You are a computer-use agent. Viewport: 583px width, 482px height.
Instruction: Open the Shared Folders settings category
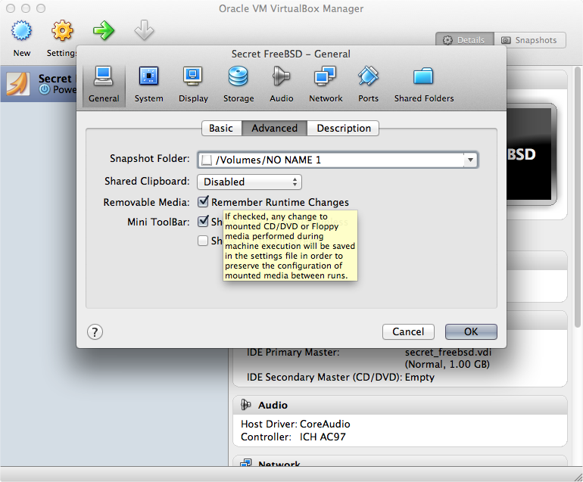click(x=424, y=84)
